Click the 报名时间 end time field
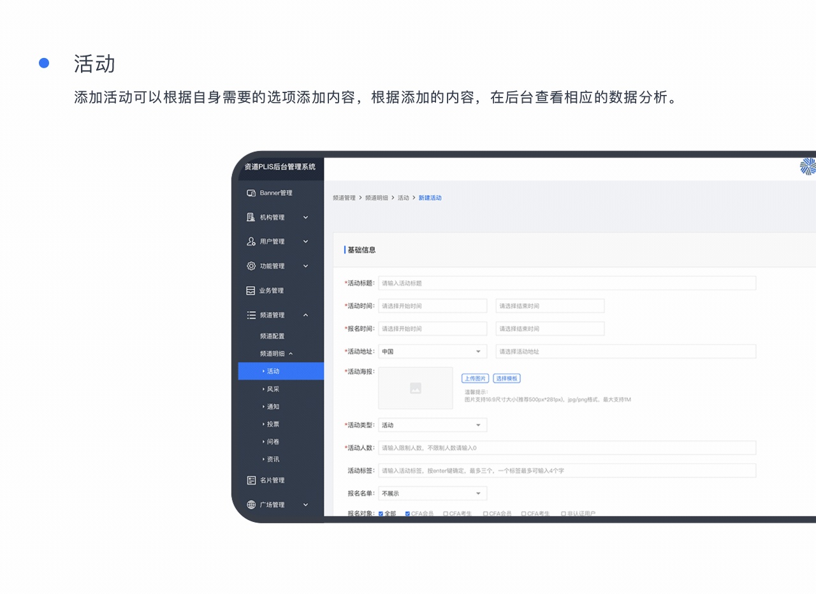Image resolution: width=816 pixels, height=594 pixels. coord(550,329)
